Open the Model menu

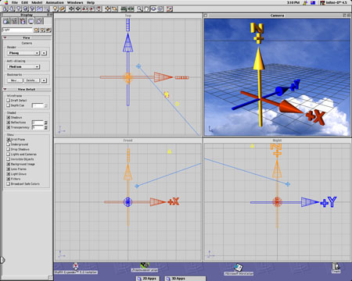pos(37,2)
